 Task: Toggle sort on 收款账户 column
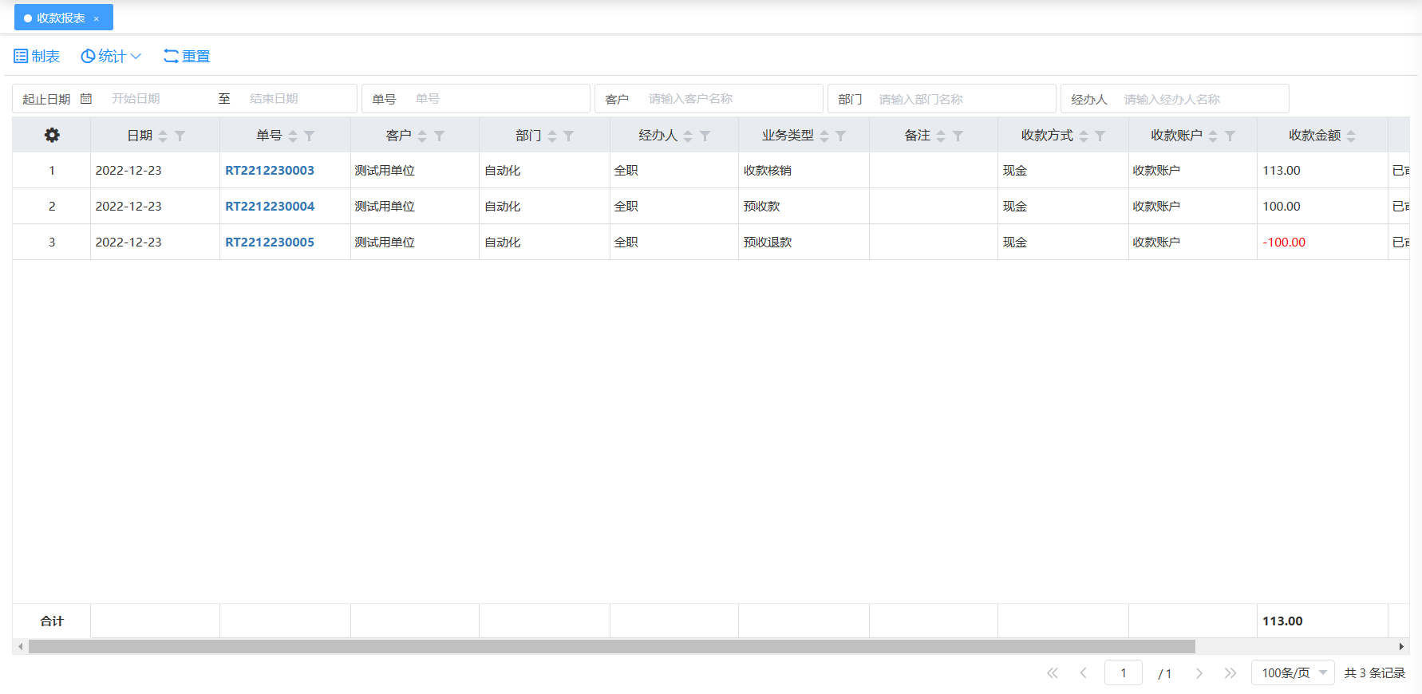click(x=1213, y=136)
